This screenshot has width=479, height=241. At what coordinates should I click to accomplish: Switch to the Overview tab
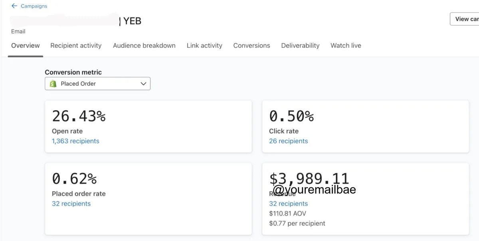point(26,45)
